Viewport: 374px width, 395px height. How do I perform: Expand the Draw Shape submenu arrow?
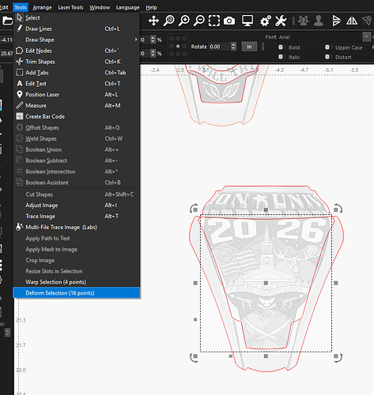click(136, 39)
